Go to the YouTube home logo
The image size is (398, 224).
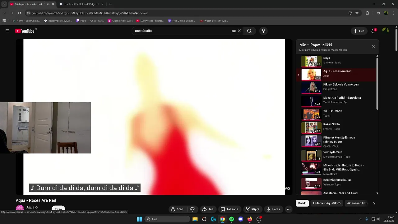coord(25,31)
